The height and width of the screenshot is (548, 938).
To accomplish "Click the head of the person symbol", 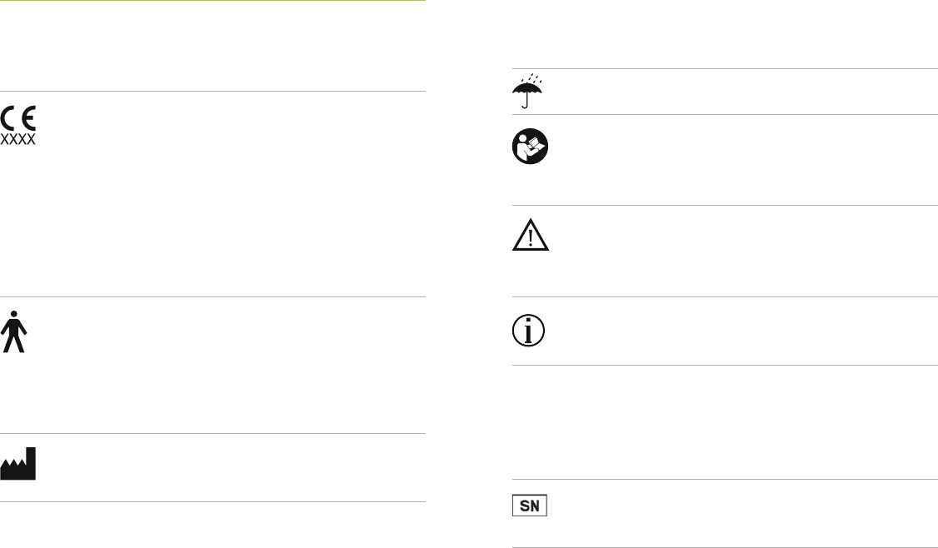I will point(14,313).
